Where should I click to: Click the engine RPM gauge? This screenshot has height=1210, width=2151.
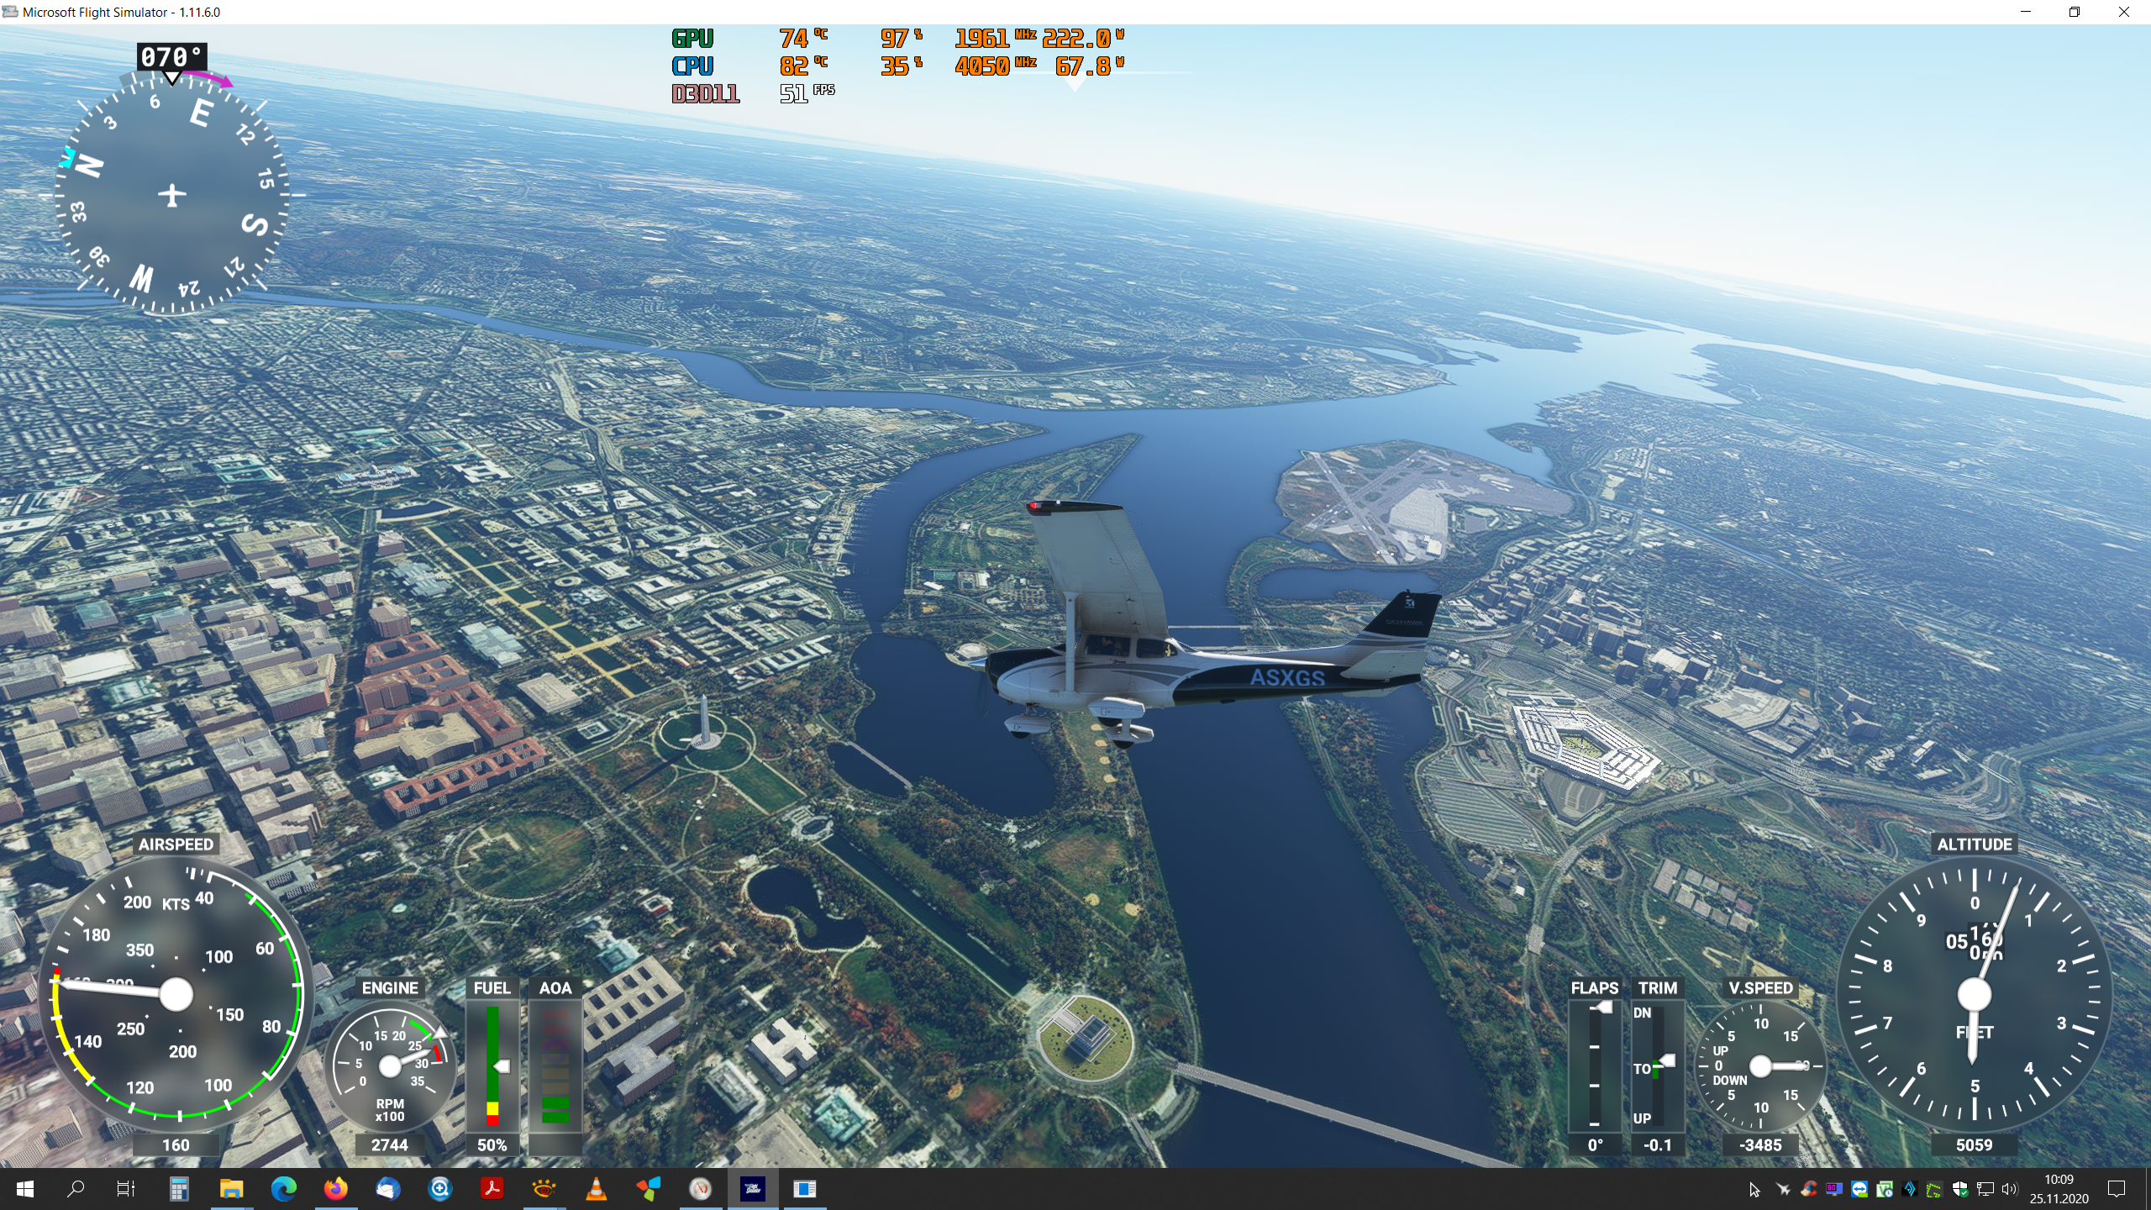point(390,1065)
